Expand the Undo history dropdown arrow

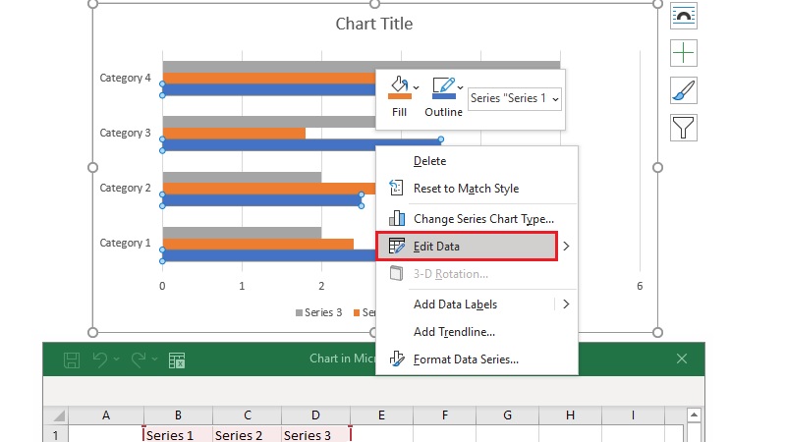(116, 359)
